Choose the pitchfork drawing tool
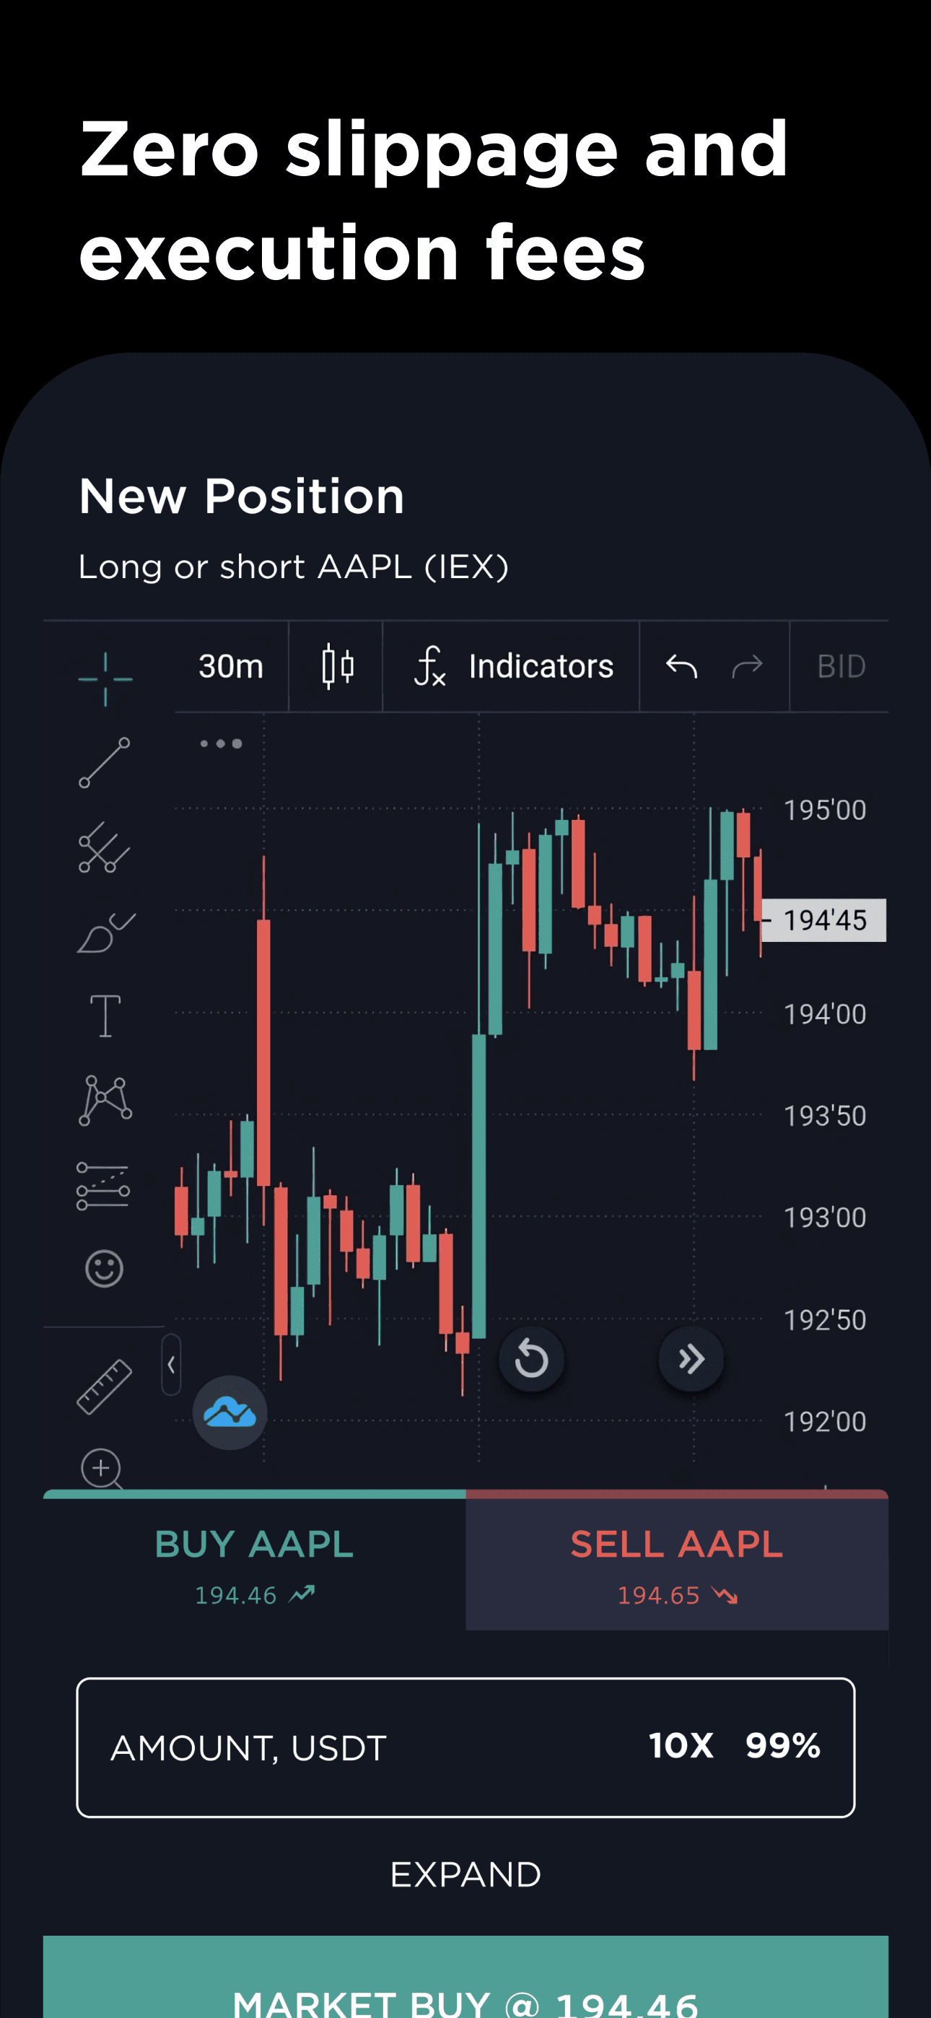 [x=104, y=847]
